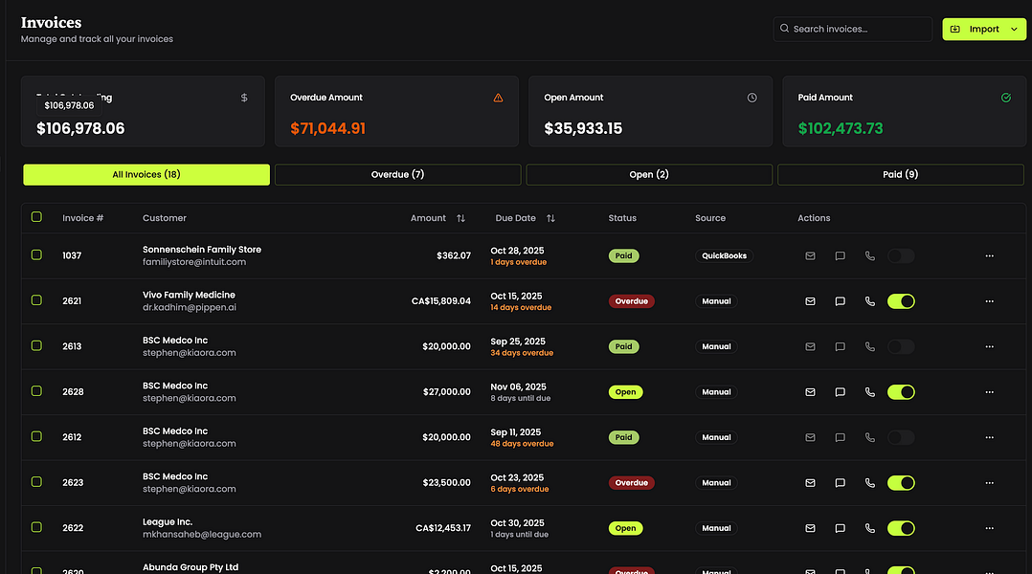Click phone icon for invoice 2612
Image resolution: width=1032 pixels, height=574 pixels.
(x=870, y=437)
